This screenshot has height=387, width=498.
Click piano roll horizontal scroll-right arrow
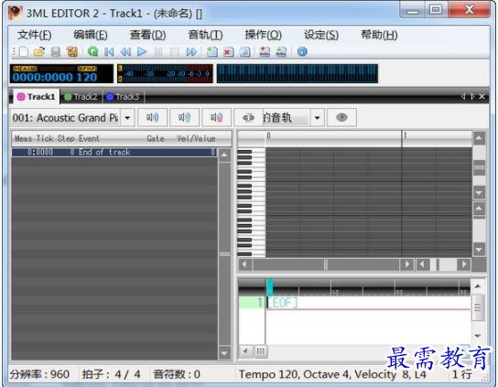click(406, 264)
